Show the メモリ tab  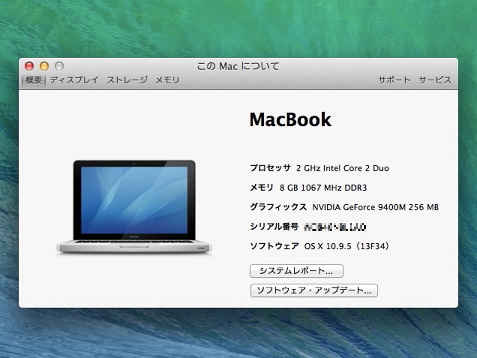(x=167, y=80)
